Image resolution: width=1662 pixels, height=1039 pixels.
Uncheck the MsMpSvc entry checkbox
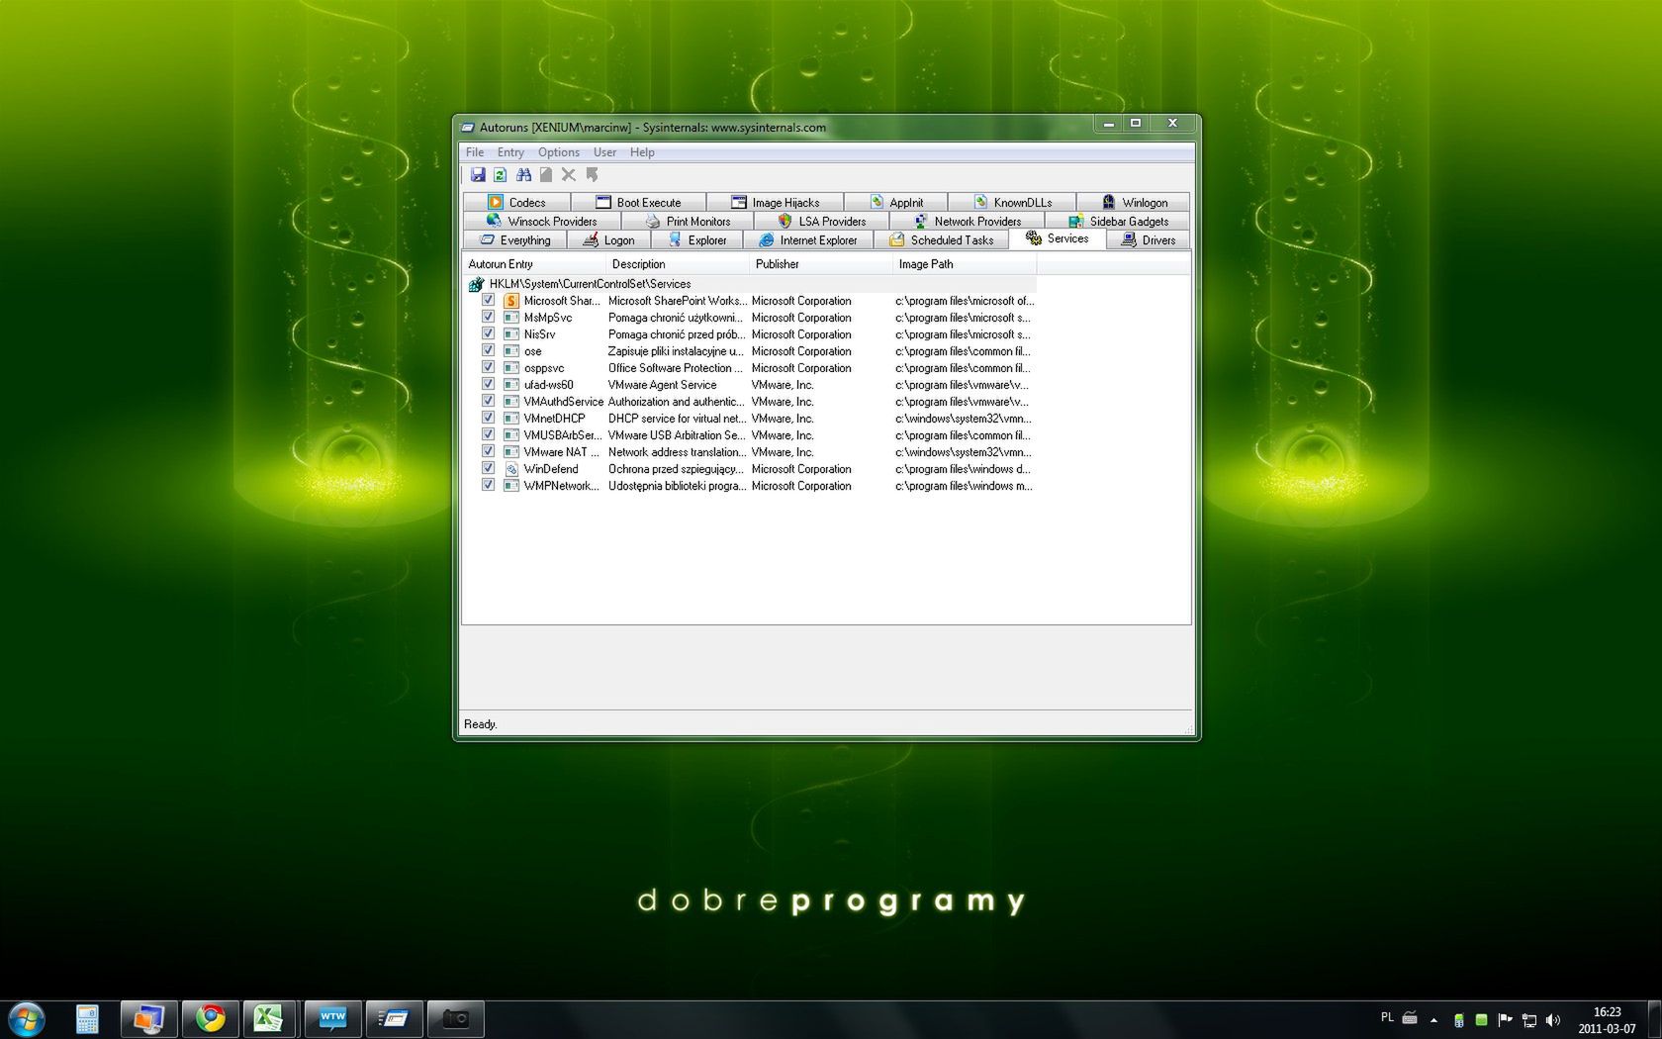[488, 317]
